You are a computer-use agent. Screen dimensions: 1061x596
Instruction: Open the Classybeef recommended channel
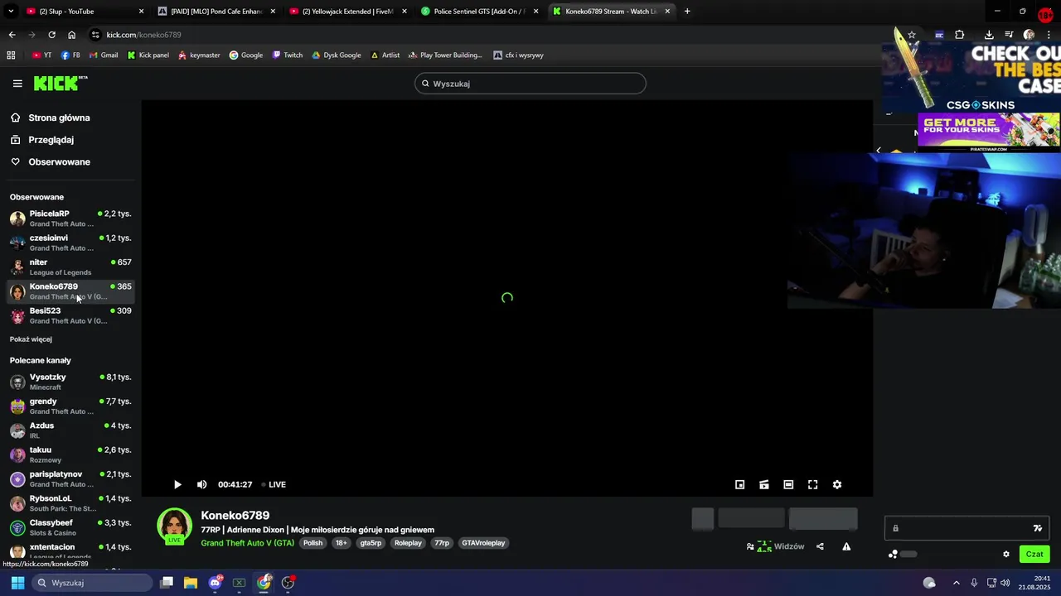70,527
